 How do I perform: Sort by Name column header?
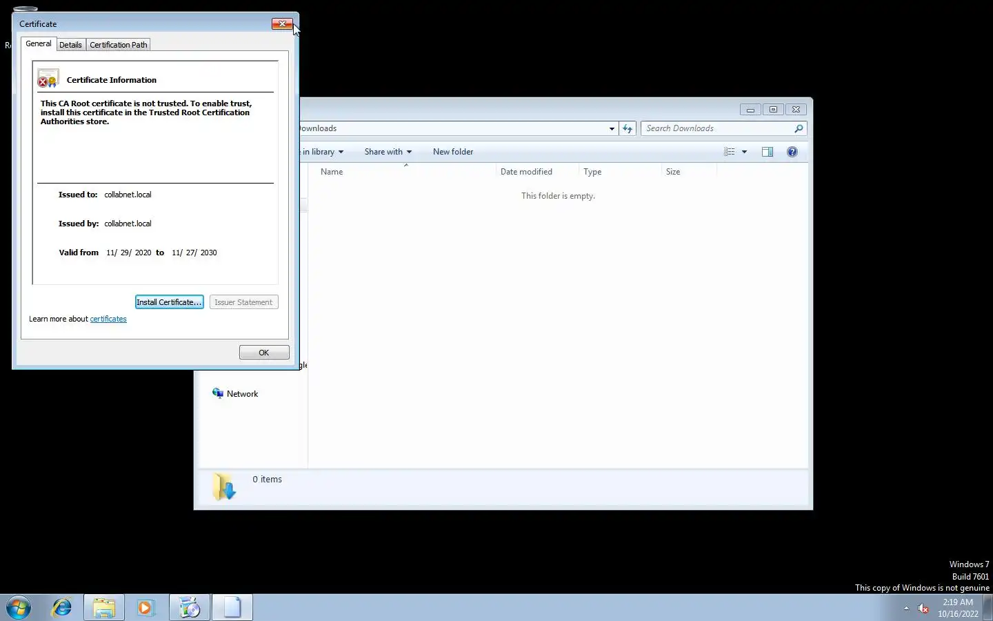pyautogui.click(x=405, y=172)
